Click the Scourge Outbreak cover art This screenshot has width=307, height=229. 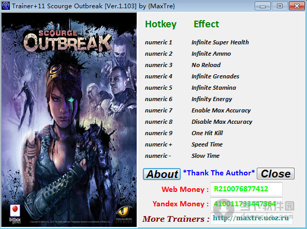(69, 120)
